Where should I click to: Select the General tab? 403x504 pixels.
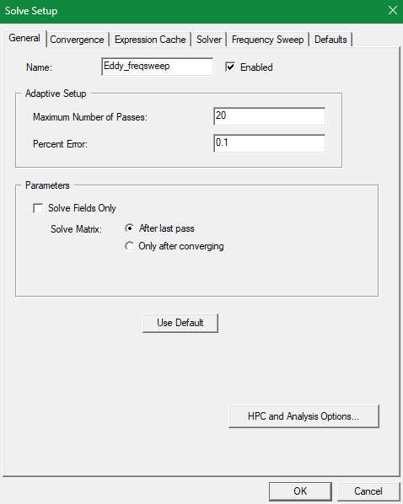point(24,38)
